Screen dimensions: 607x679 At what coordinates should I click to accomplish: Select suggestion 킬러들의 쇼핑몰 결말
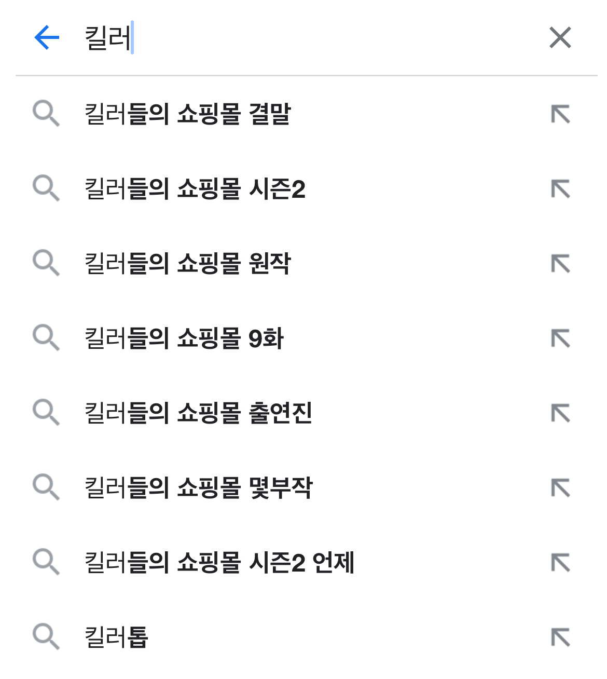pyautogui.click(x=187, y=114)
